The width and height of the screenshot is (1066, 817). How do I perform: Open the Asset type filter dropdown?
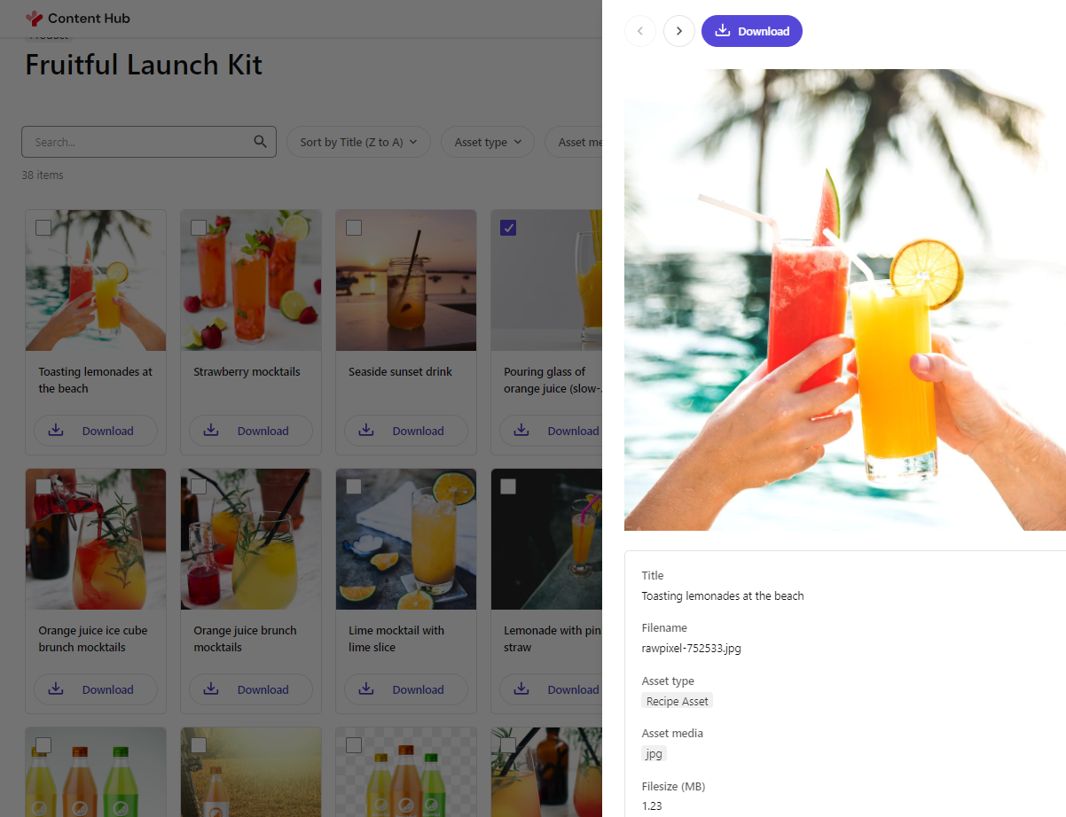pyautogui.click(x=488, y=142)
